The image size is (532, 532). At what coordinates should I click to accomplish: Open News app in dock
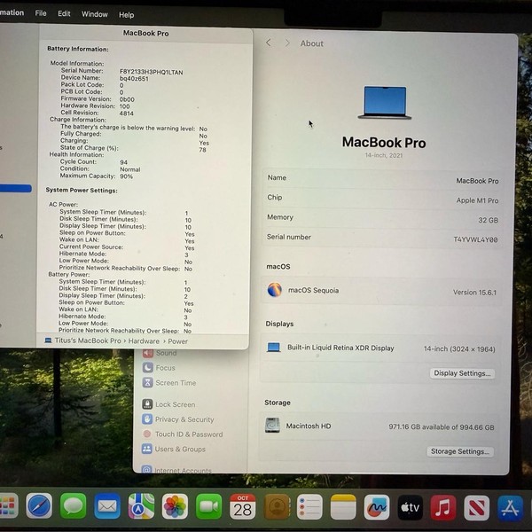pyautogui.click(x=476, y=508)
